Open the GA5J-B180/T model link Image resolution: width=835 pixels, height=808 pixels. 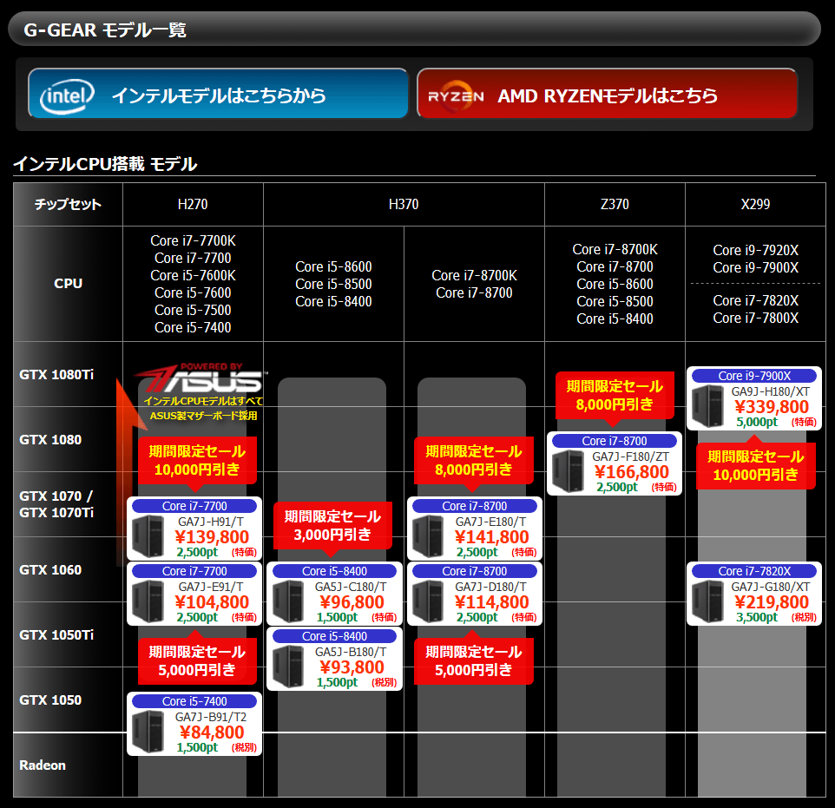351,652
